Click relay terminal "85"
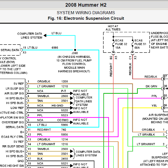The height and width of the screenshot is (168, 168). [165, 96]
